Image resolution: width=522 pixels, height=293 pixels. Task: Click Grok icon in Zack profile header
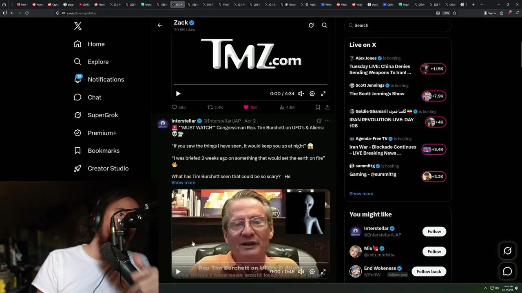pos(311,25)
